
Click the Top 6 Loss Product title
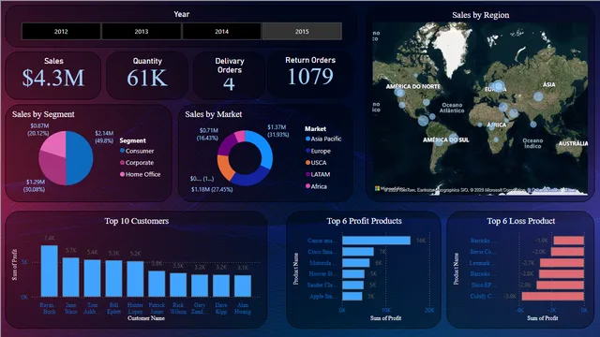coord(521,221)
